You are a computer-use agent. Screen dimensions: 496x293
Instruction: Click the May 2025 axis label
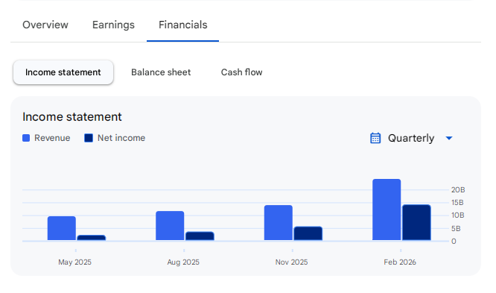point(75,262)
